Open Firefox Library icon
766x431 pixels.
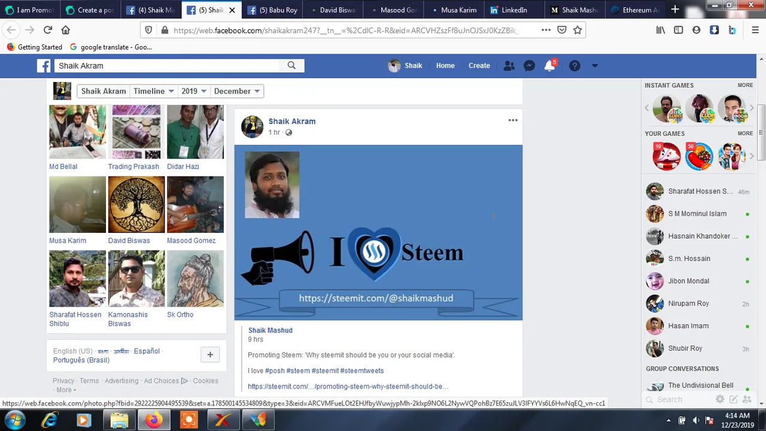[661, 30]
